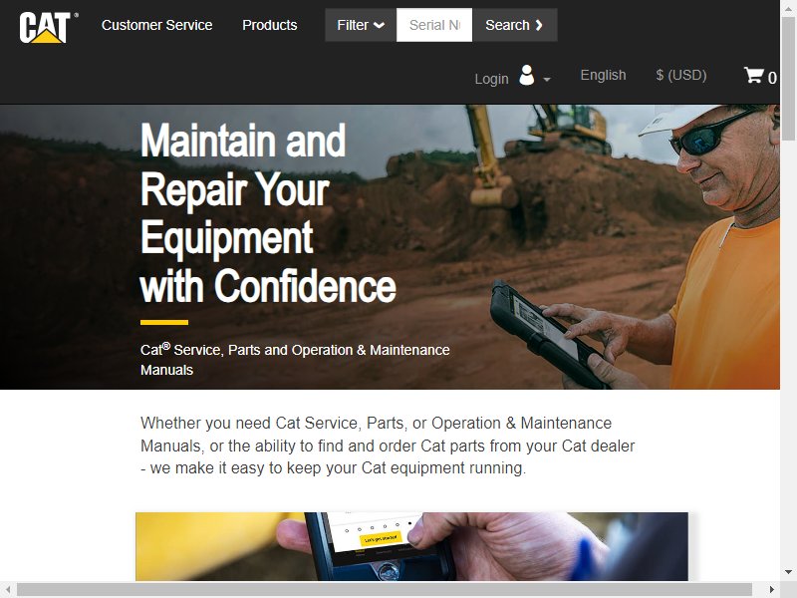Open the Customer Service menu
Viewport: 797px width, 598px height.
(x=156, y=25)
